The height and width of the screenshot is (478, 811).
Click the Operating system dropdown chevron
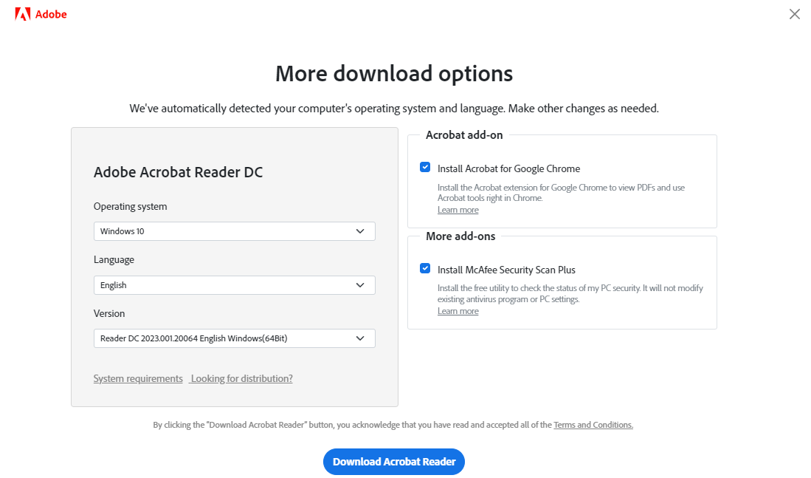(x=361, y=231)
